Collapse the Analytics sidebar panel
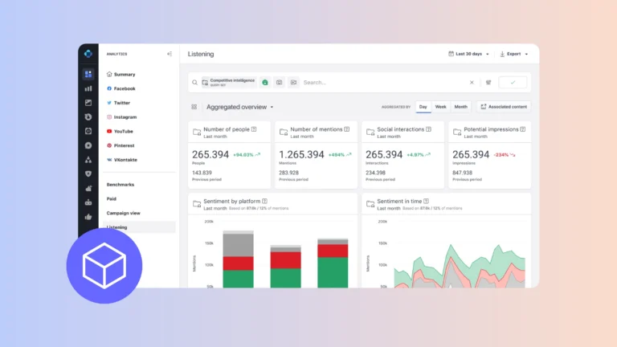This screenshot has height=347, width=617. point(170,54)
